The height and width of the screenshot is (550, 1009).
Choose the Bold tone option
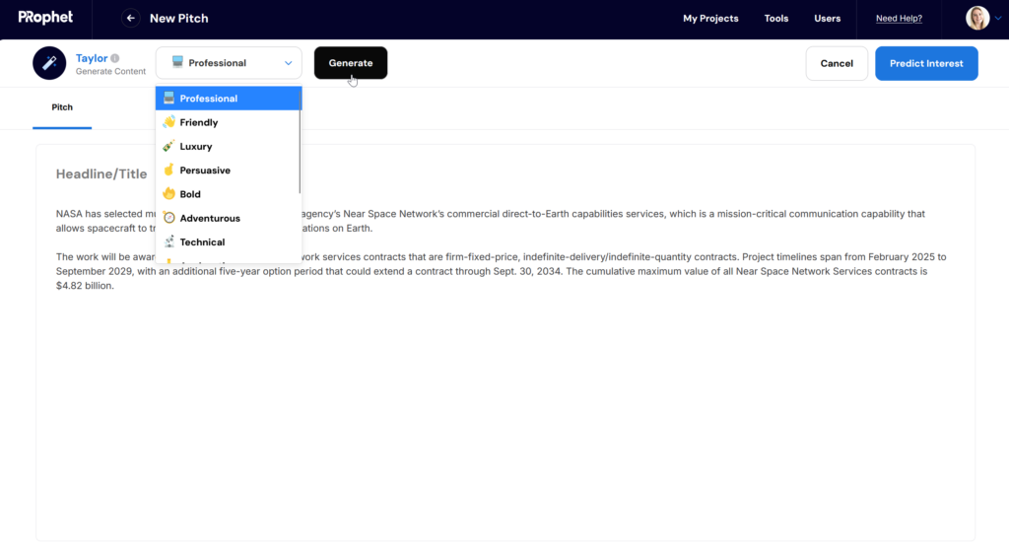click(x=229, y=194)
